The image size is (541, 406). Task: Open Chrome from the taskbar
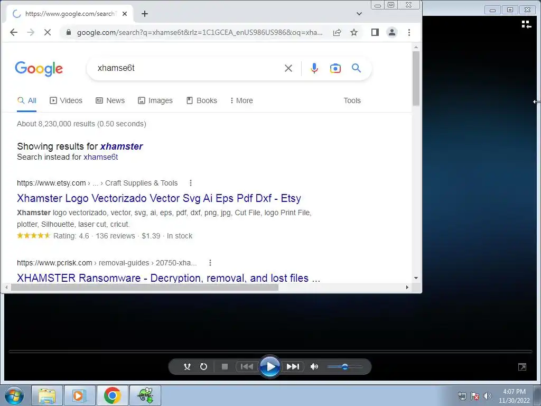pyautogui.click(x=112, y=395)
